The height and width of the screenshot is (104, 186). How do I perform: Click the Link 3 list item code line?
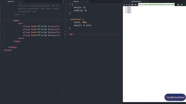pyautogui.click(x=41, y=32)
